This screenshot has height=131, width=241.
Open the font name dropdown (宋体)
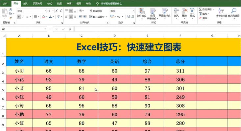(x=45, y=11)
